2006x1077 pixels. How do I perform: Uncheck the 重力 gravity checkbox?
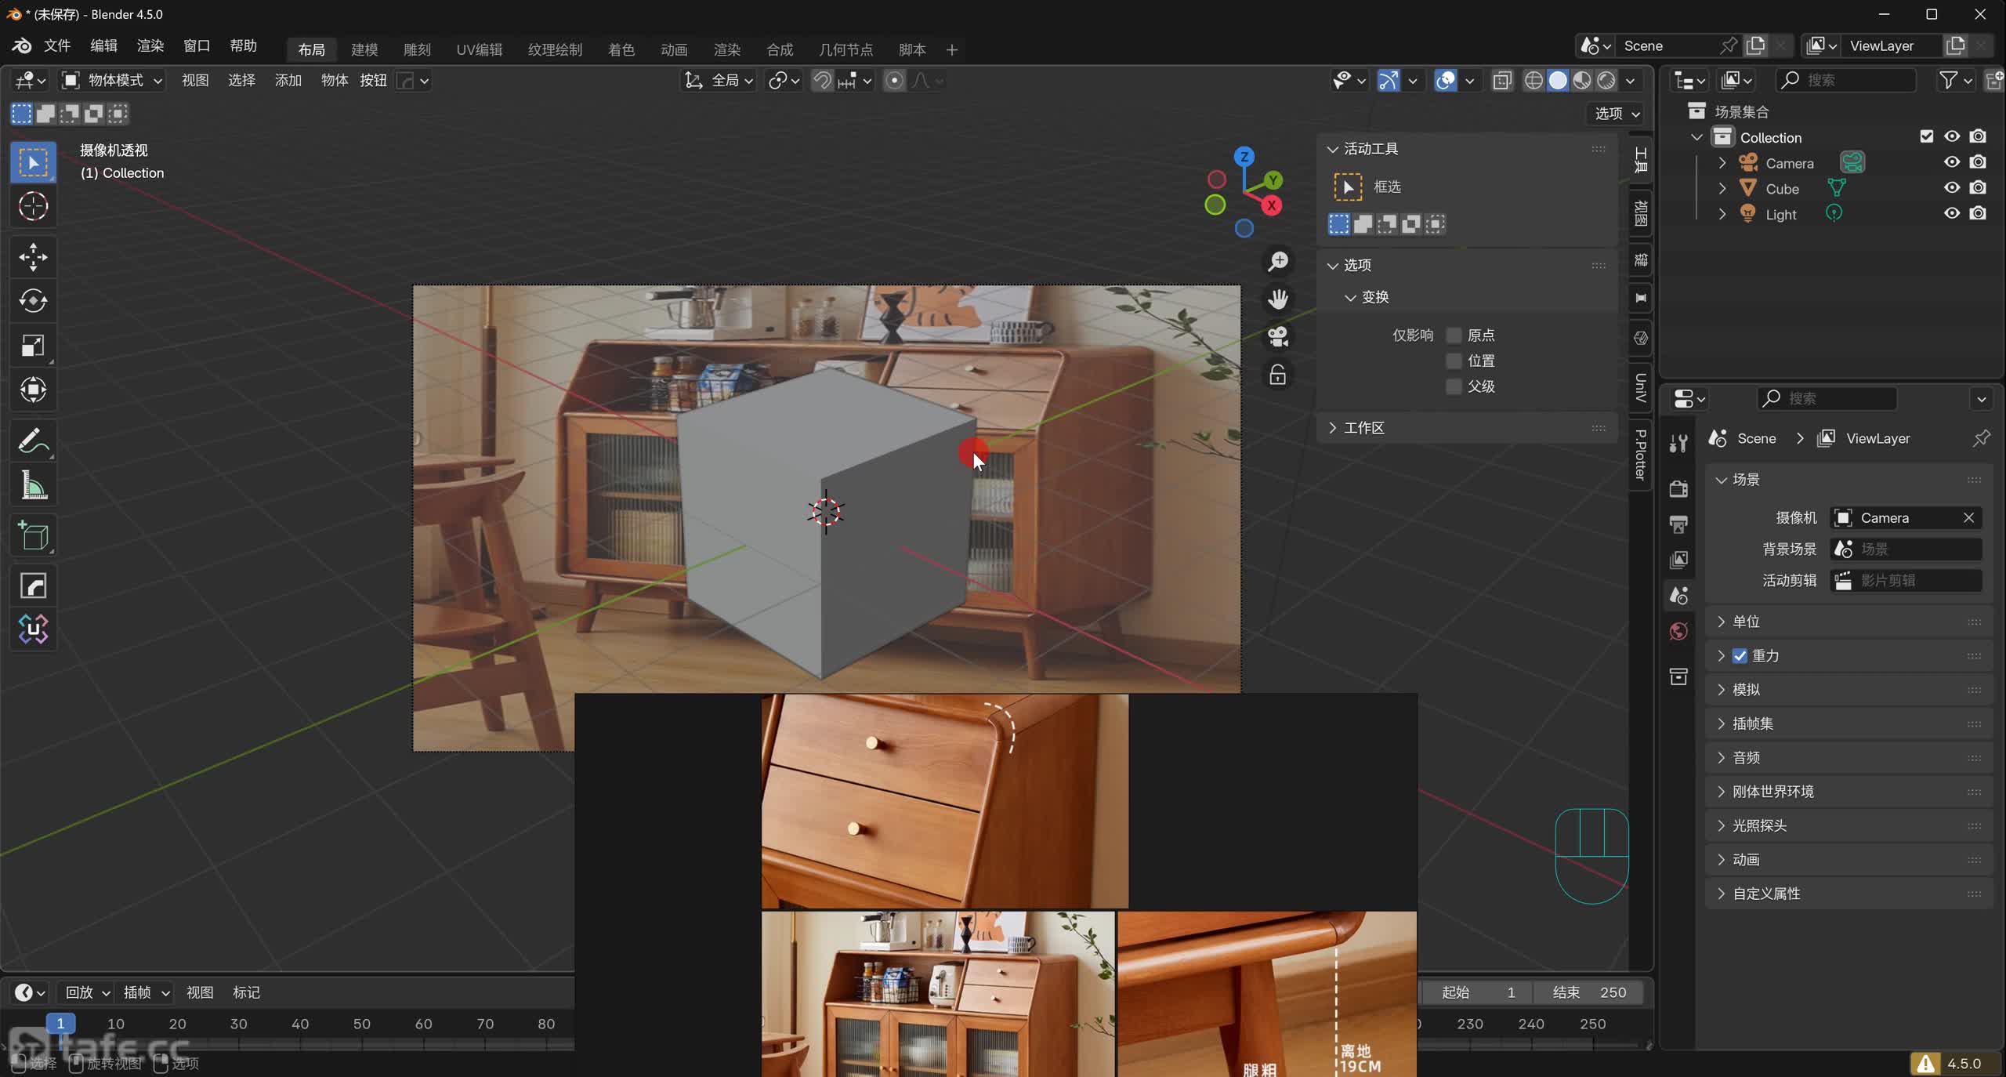point(1740,656)
